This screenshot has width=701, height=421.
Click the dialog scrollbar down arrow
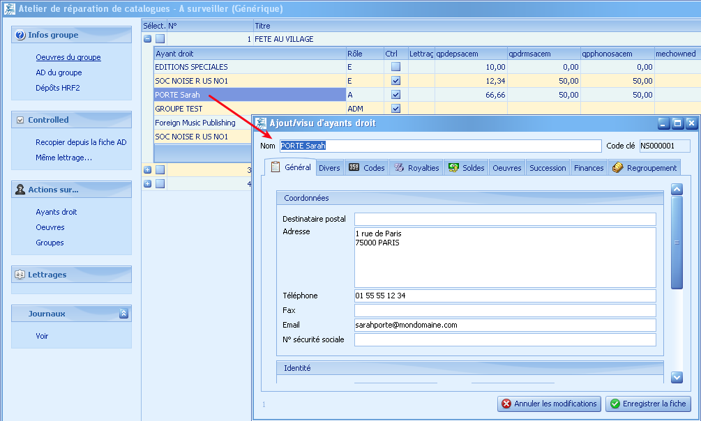click(x=677, y=377)
